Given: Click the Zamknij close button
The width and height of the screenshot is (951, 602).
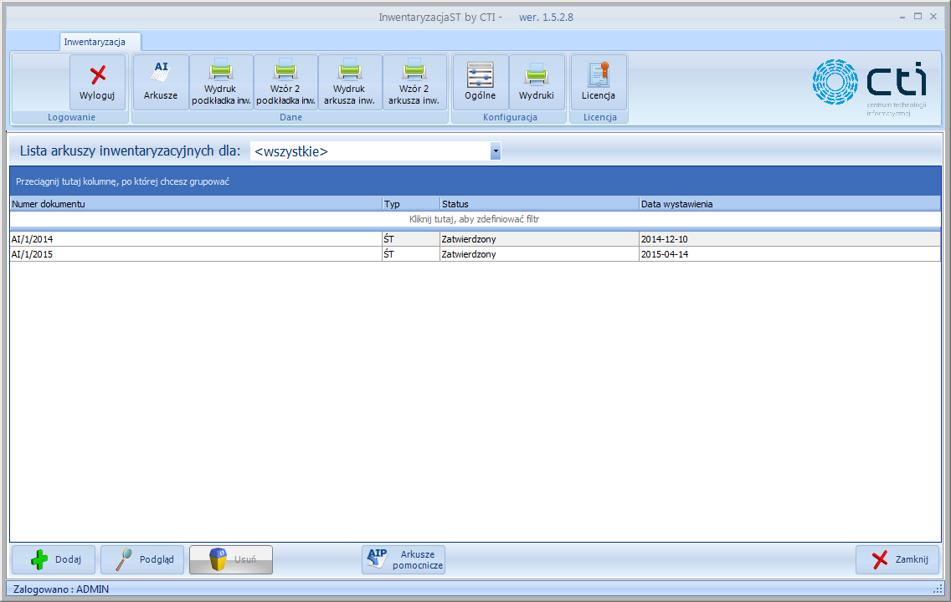Looking at the screenshot, I should pos(897,559).
